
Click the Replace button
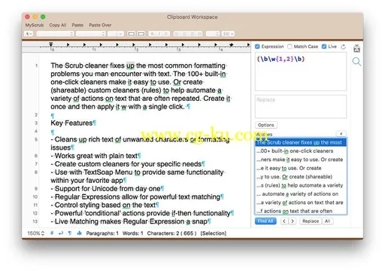[311, 221]
